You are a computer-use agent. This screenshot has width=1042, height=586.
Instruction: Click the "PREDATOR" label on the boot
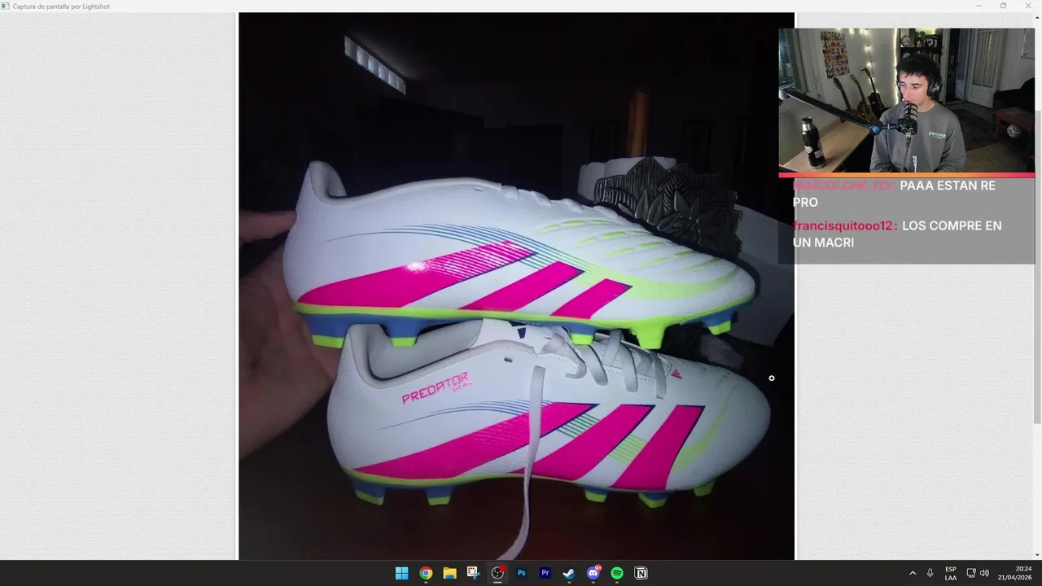[435, 387]
